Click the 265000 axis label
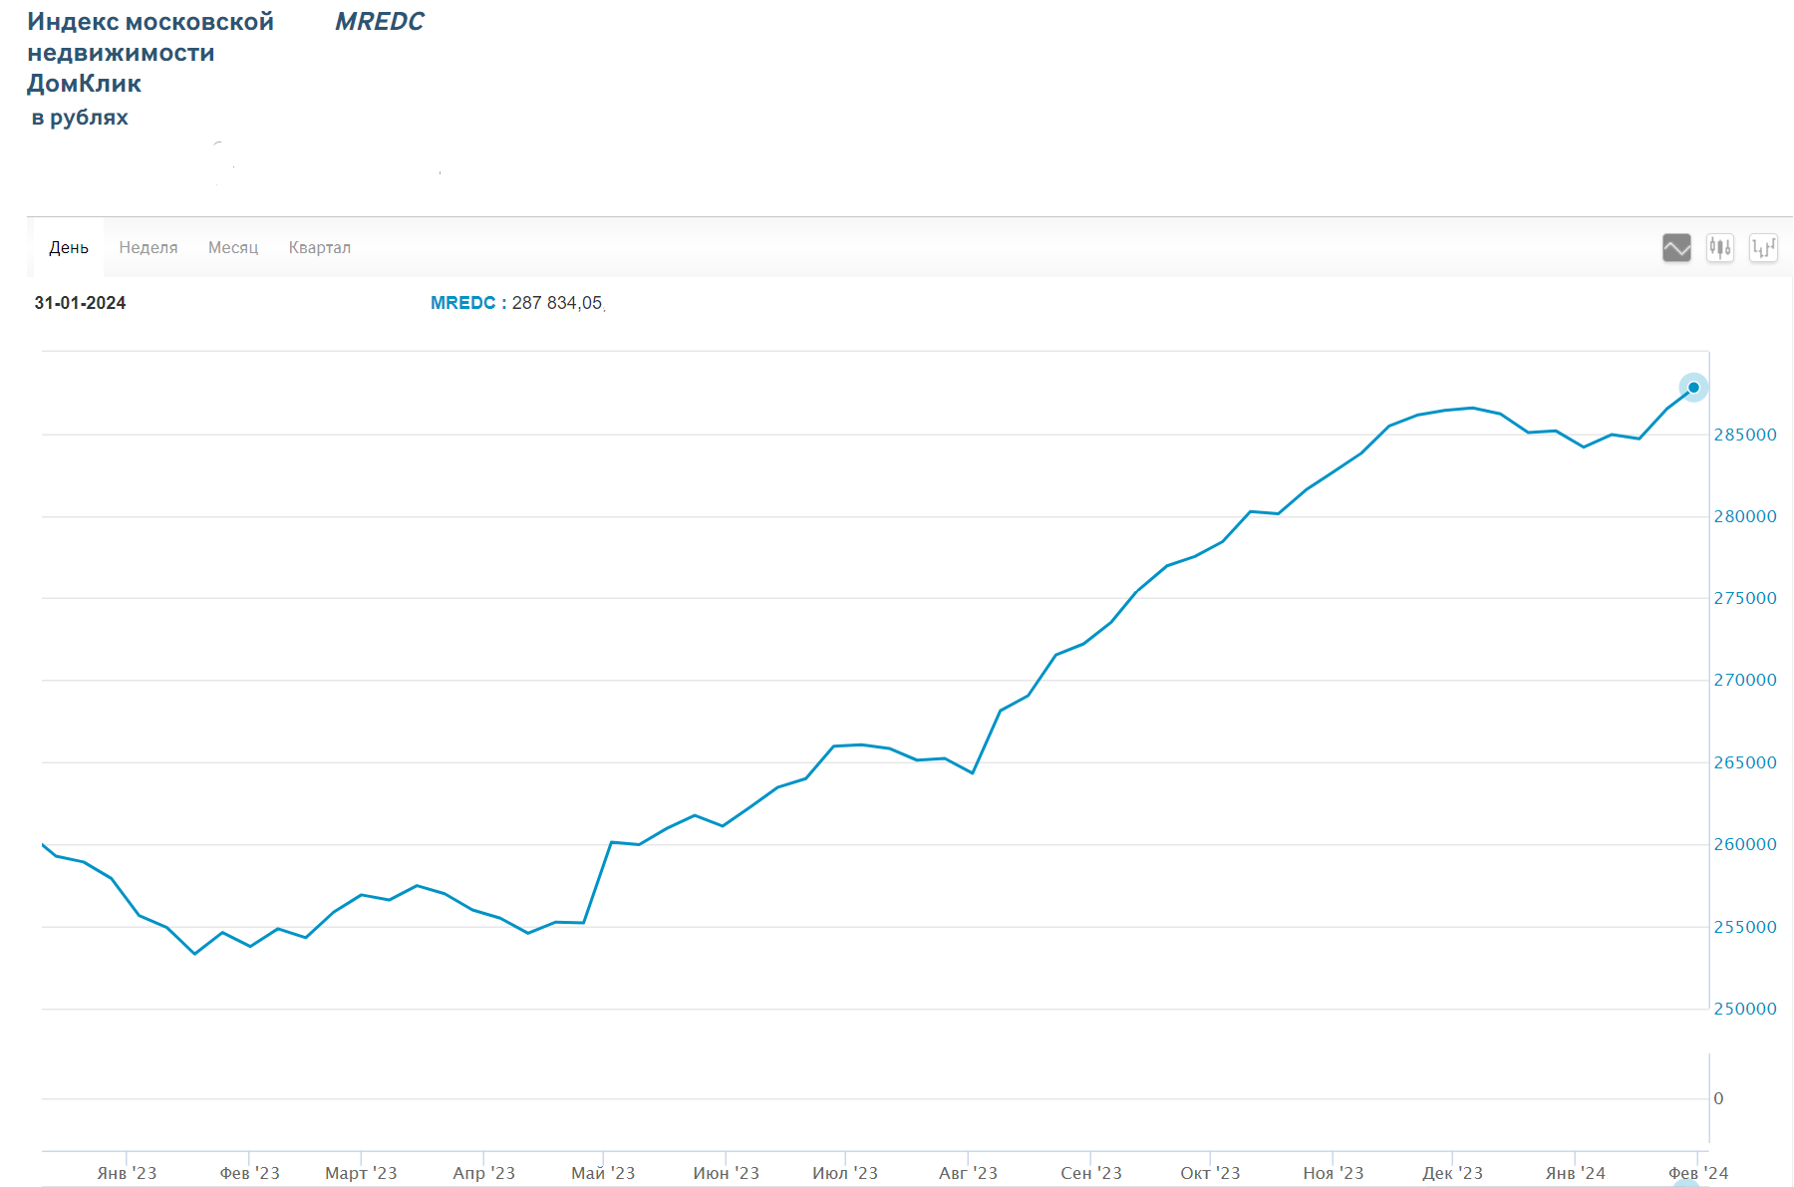The height and width of the screenshot is (1187, 1794). point(1745,762)
